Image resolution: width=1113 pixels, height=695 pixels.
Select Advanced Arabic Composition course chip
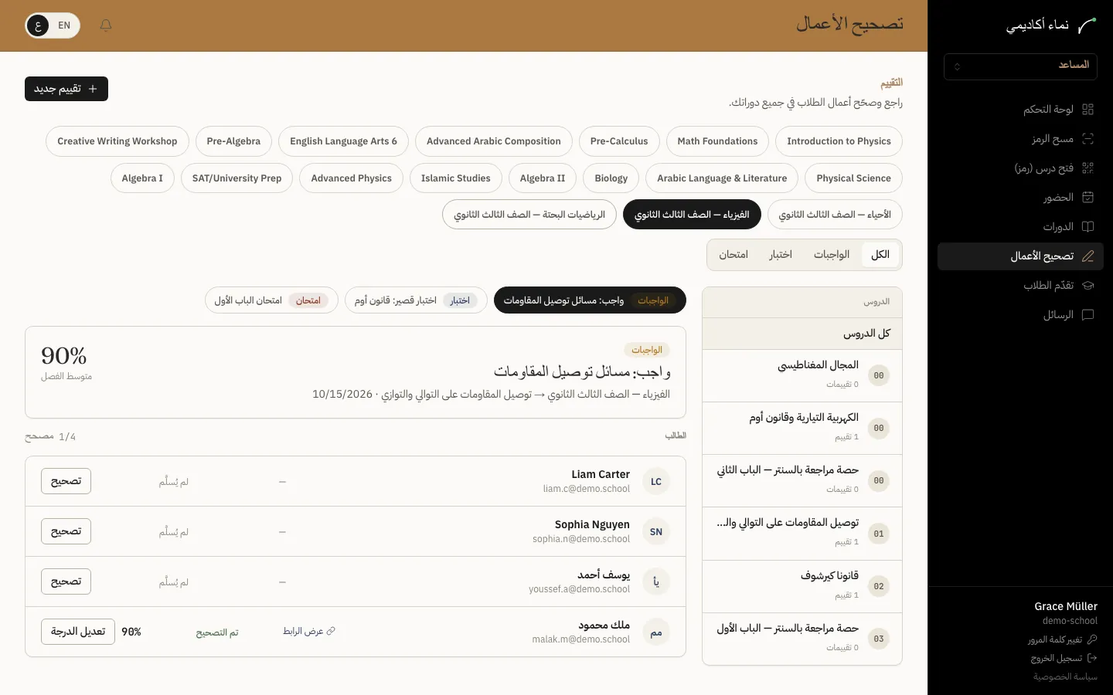click(x=494, y=141)
